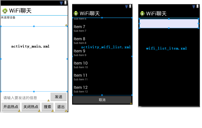The image size is (202, 128).
Task: Tap the 搜索 search button
Action: [47, 107]
